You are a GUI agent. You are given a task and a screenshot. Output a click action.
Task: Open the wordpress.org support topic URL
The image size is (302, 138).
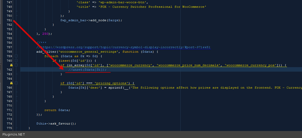point(125,47)
